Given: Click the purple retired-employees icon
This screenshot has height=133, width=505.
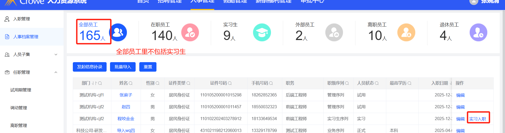Looking at the screenshot, I should coord(478,32).
